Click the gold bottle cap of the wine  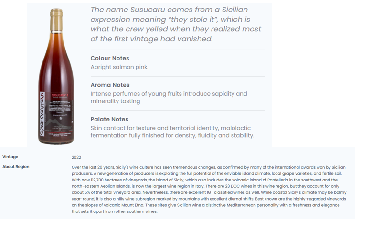[x=56, y=20]
